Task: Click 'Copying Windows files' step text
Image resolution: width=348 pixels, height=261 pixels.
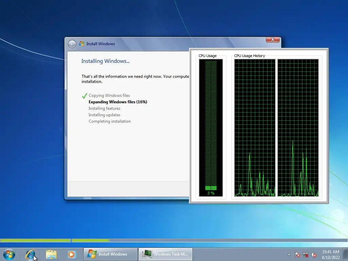Action: 109,95
